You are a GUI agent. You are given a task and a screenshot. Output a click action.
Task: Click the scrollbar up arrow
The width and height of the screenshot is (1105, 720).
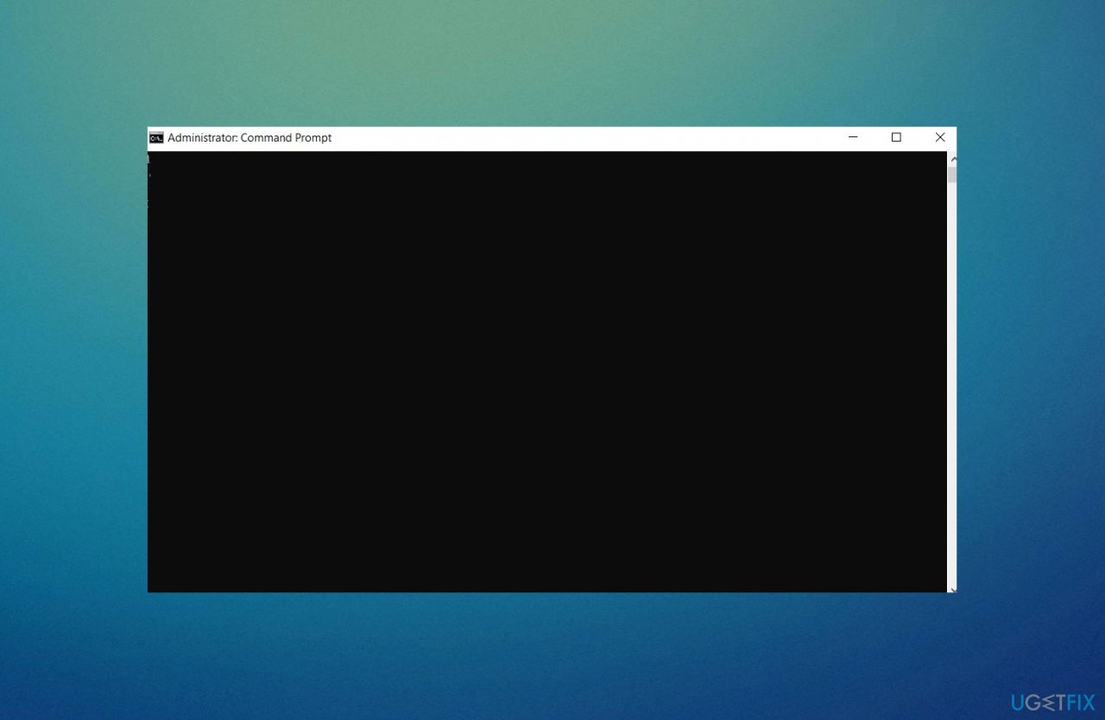tap(953, 159)
